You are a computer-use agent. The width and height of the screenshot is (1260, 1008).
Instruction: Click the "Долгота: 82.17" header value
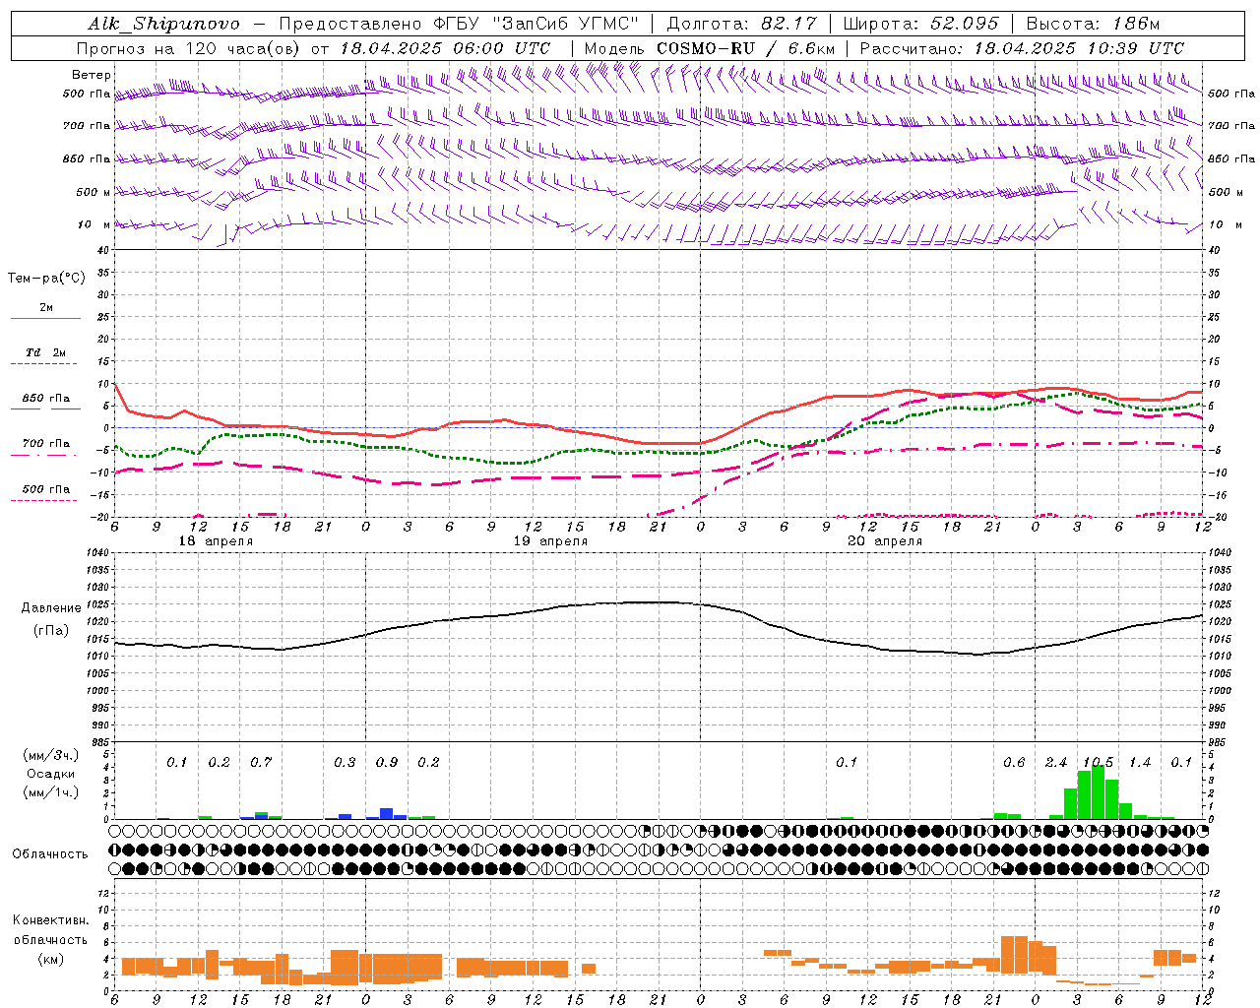(x=740, y=24)
